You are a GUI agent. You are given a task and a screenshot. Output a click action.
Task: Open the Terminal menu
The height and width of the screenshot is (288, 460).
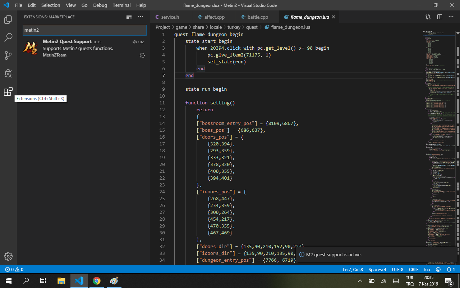pyautogui.click(x=121, y=5)
